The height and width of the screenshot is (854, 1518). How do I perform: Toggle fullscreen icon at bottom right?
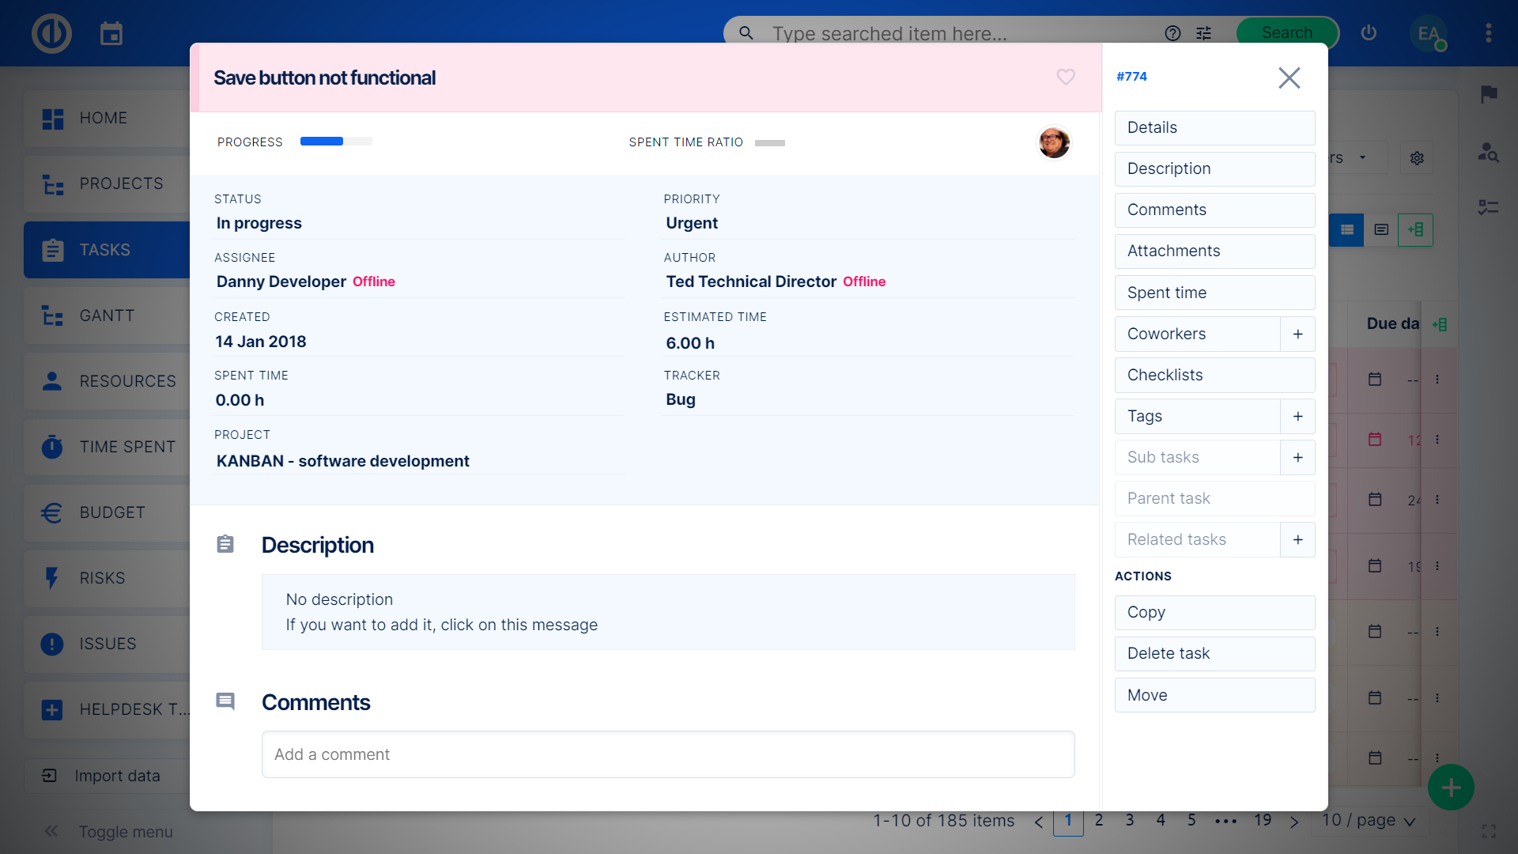click(1489, 831)
